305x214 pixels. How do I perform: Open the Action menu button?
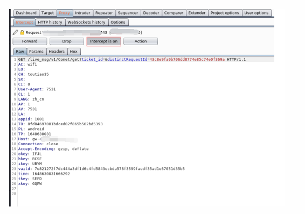[x=141, y=41]
